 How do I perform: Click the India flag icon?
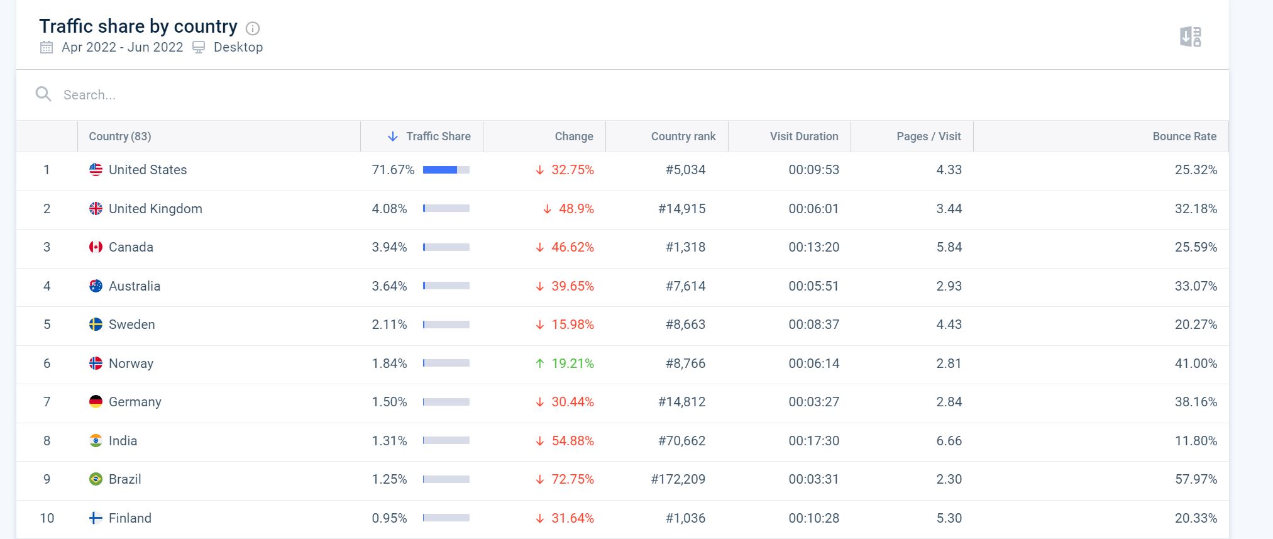(96, 441)
